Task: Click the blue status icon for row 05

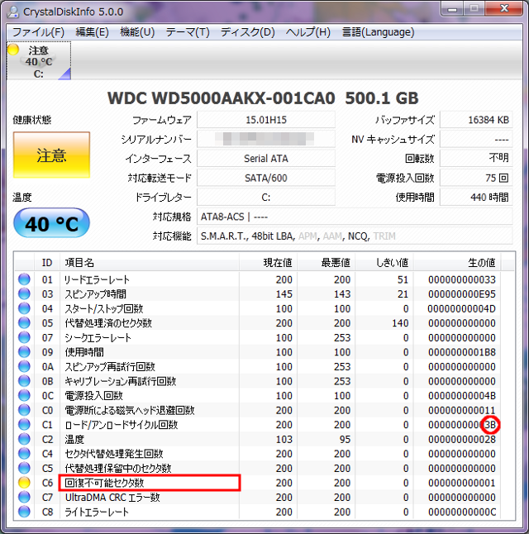Action: click(24, 323)
